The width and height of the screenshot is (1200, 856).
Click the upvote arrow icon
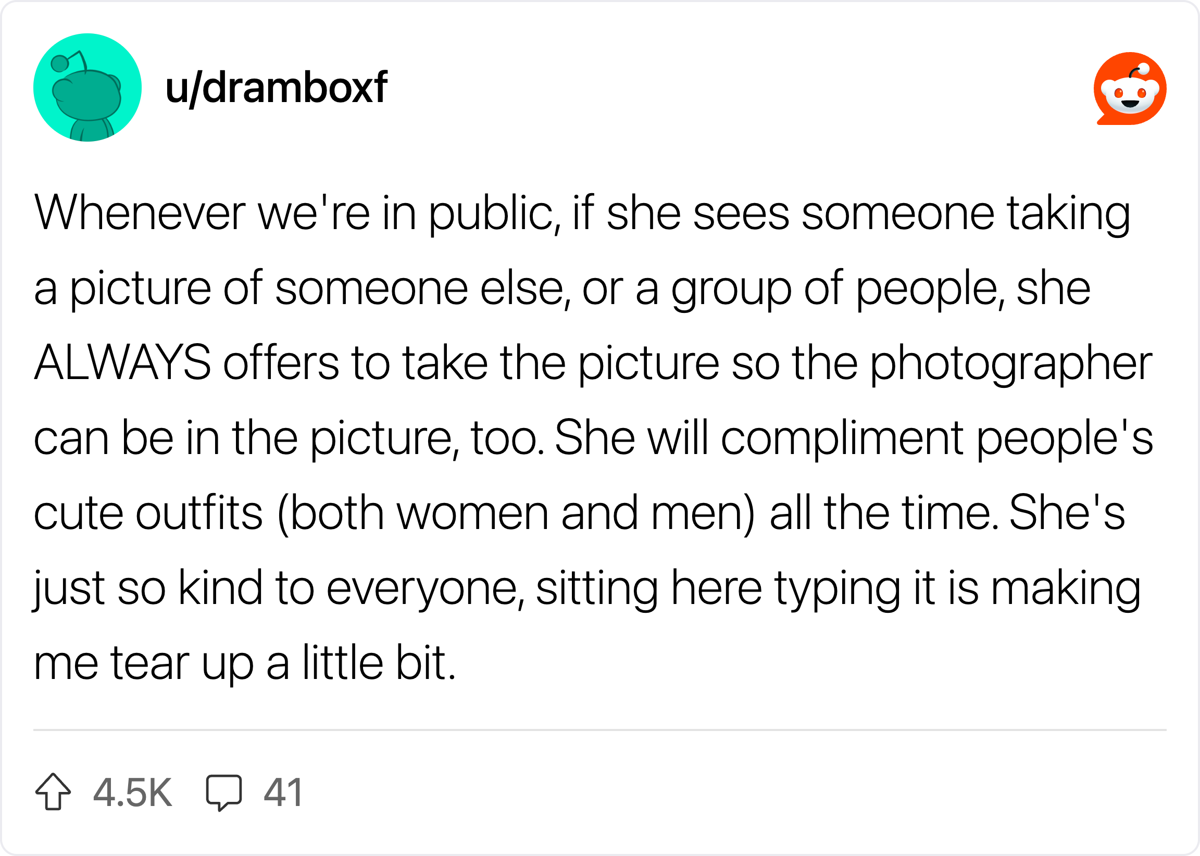pyautogui.click(x=53, y=791)
